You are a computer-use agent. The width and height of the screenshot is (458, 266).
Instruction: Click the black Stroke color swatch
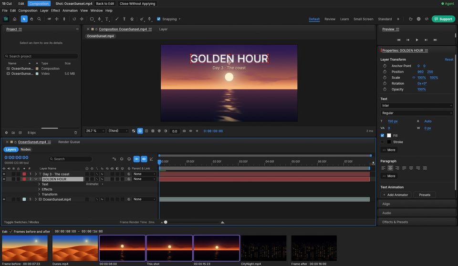click(x=389, y=142)
